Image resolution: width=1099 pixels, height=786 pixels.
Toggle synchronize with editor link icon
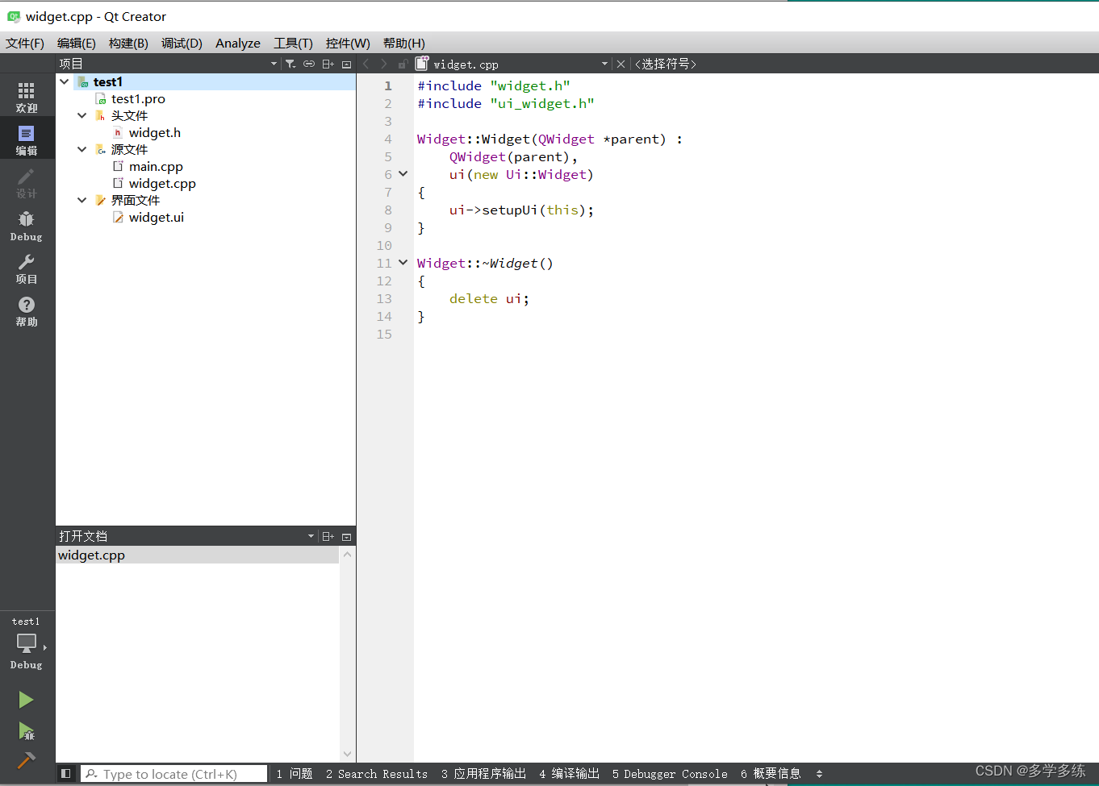coord(309,64)
